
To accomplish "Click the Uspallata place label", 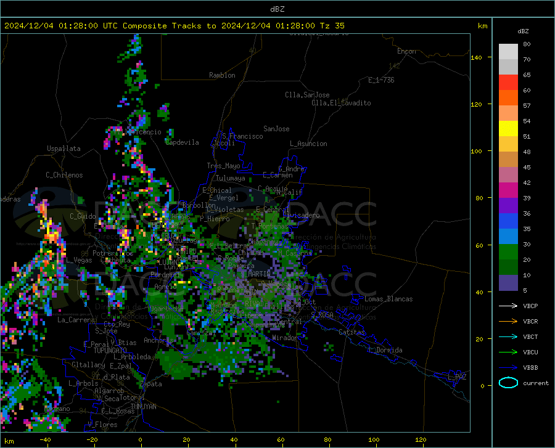I will (x=64, y=149).
